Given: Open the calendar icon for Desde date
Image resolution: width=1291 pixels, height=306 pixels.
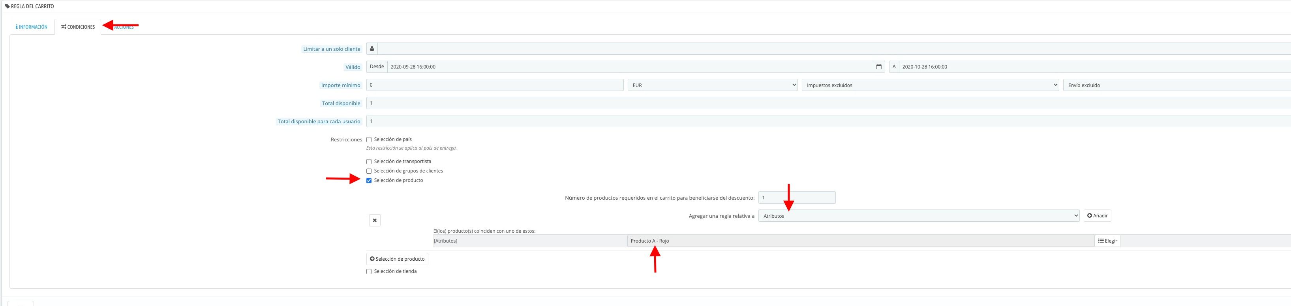Looking at the screenshot, I should [x=878, y=67].
